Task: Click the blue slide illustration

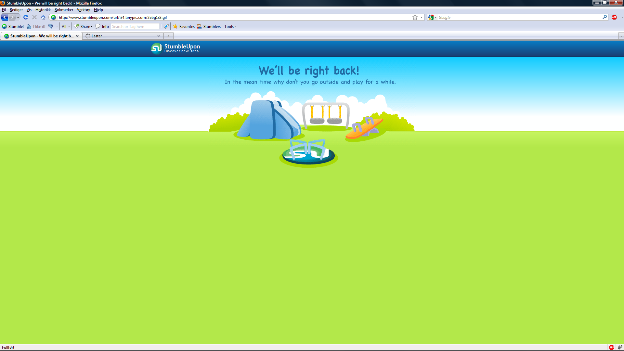Action: [x=269, y=120]
